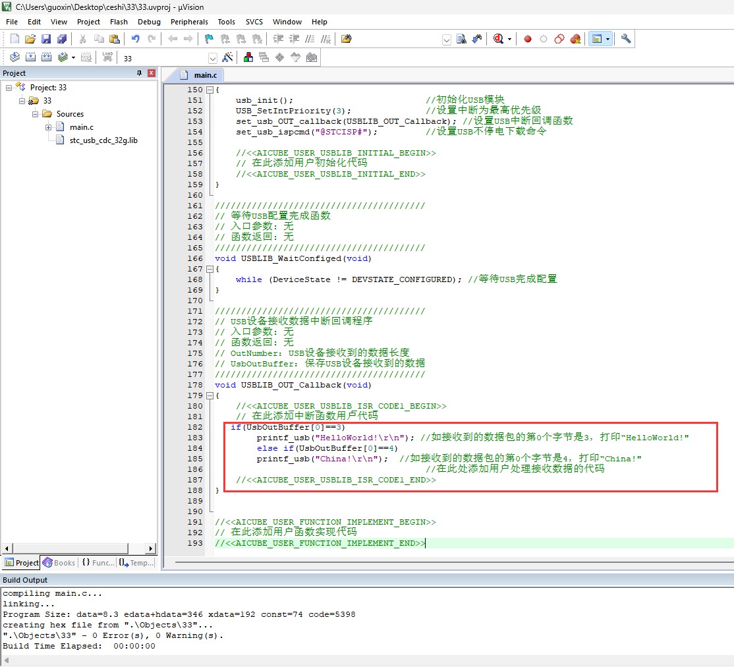The height and width of the screenshot is (667, 734).
Task: Insert a breakpoint with the red dot
Action: tap(528, 39)
